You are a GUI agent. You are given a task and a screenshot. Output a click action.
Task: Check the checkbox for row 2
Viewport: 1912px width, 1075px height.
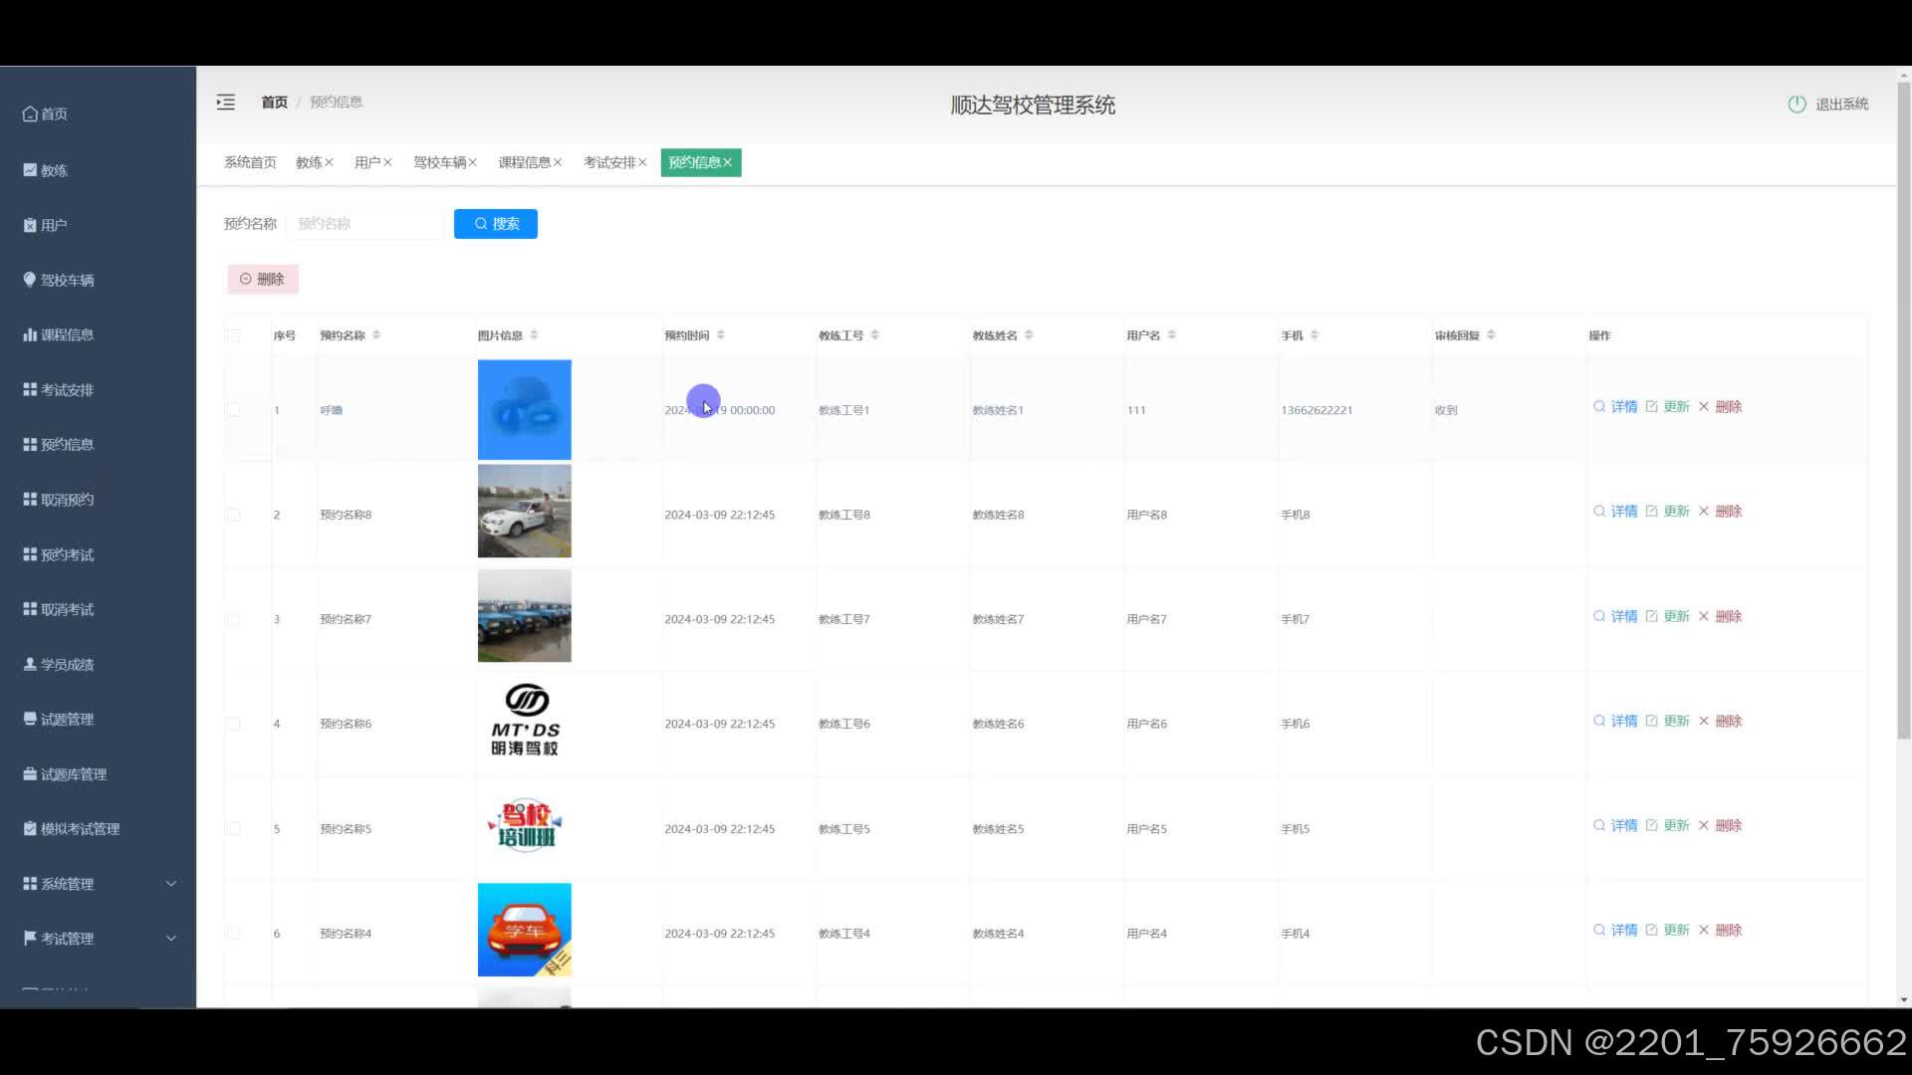233,515
